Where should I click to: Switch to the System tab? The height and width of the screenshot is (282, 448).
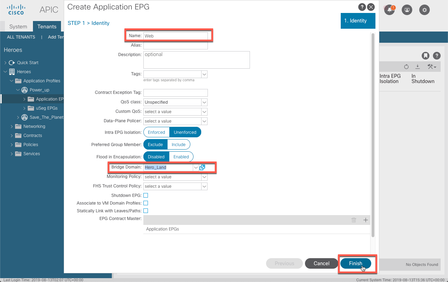coord(18,26)
